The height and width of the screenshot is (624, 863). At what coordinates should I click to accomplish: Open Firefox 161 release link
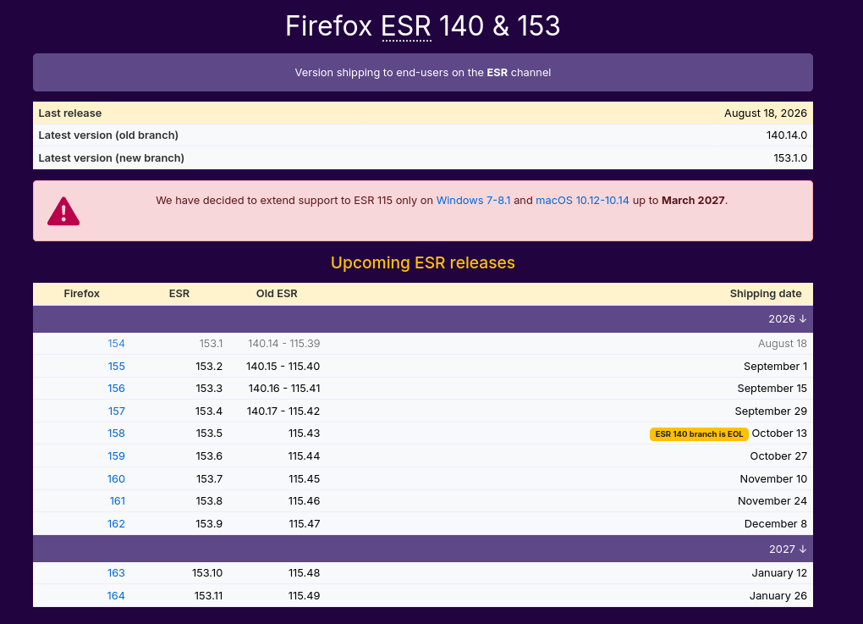(x=118, y=501)
